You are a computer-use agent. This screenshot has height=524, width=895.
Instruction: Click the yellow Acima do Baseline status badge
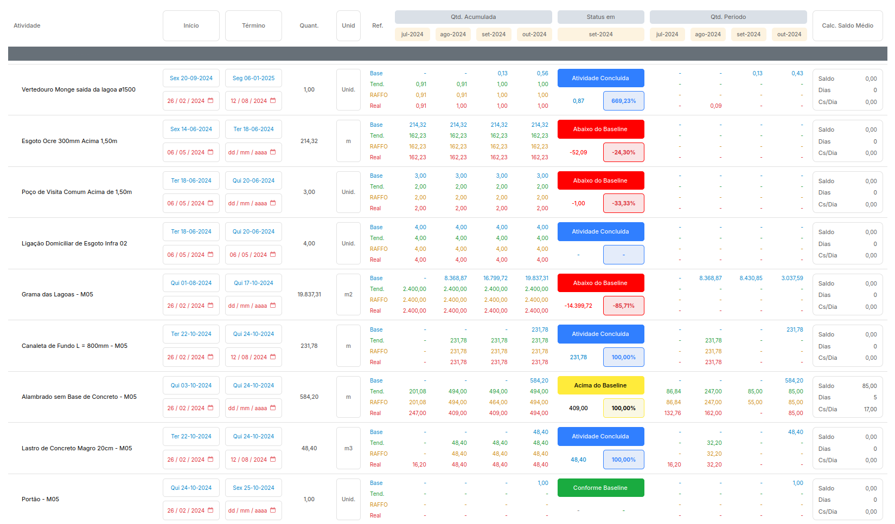coord(600,385)
